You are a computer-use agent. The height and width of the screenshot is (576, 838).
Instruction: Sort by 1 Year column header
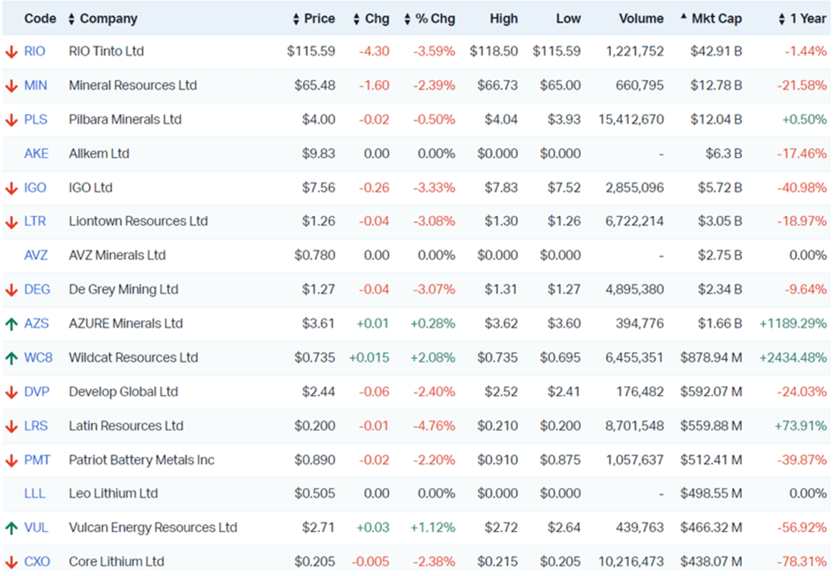(803, 19)
